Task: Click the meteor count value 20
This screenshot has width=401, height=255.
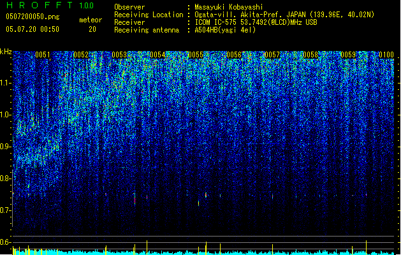Action: [x=92, y=29]
